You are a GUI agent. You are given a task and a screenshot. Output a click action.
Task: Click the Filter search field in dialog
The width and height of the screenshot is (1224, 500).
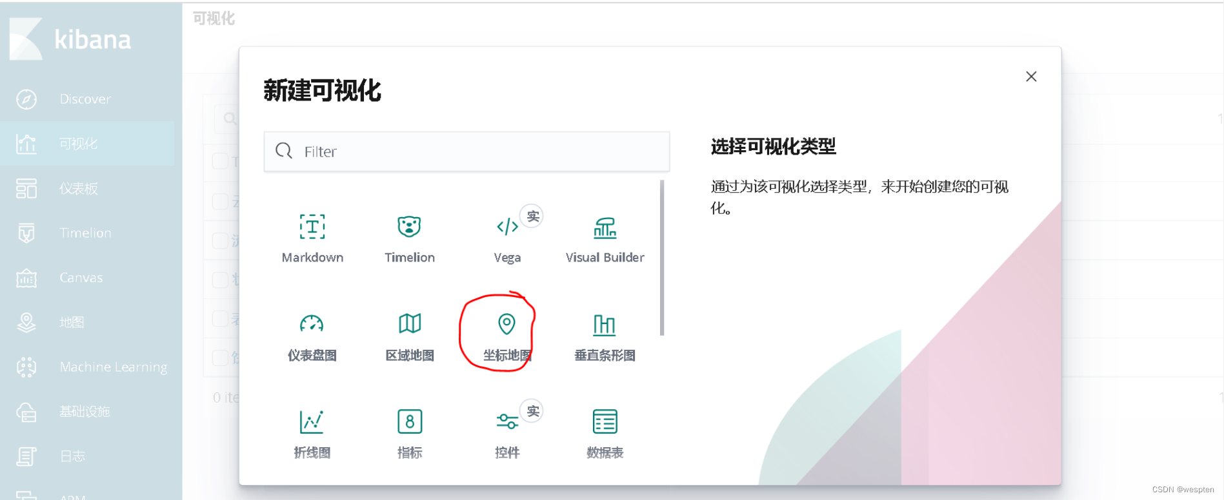(x=467, y=151)
